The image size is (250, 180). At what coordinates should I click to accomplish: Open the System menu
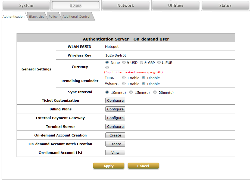point(26,5)
